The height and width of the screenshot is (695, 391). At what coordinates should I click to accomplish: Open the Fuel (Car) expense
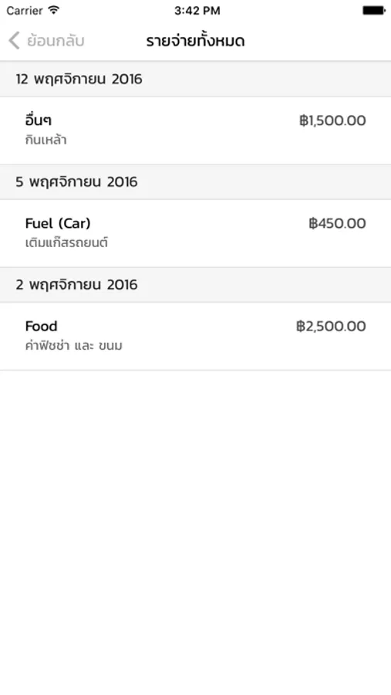pyautogui.click(x=195, y=233)
